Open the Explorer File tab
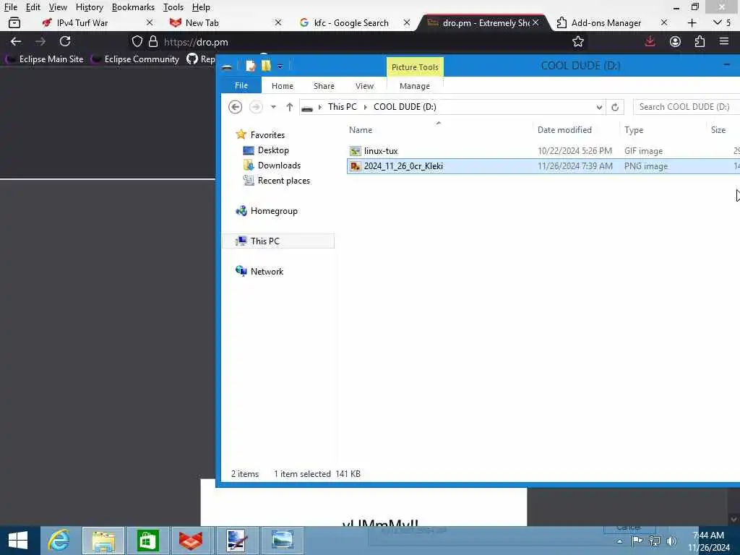 coord(241,85)
